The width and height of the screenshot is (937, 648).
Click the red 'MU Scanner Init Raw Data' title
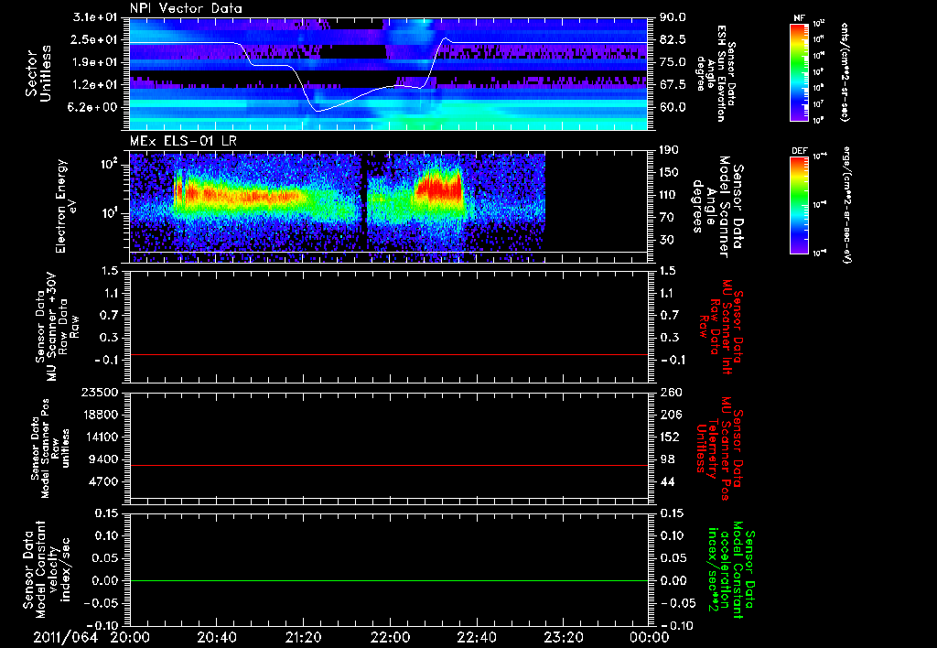[720, 327]
